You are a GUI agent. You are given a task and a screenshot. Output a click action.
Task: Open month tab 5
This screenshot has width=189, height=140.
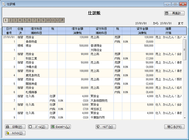(x=25, y=20)
